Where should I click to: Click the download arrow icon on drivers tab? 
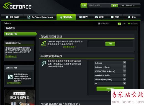(61, 17)
